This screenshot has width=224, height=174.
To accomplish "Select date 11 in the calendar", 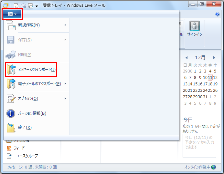I will [210, 77].
